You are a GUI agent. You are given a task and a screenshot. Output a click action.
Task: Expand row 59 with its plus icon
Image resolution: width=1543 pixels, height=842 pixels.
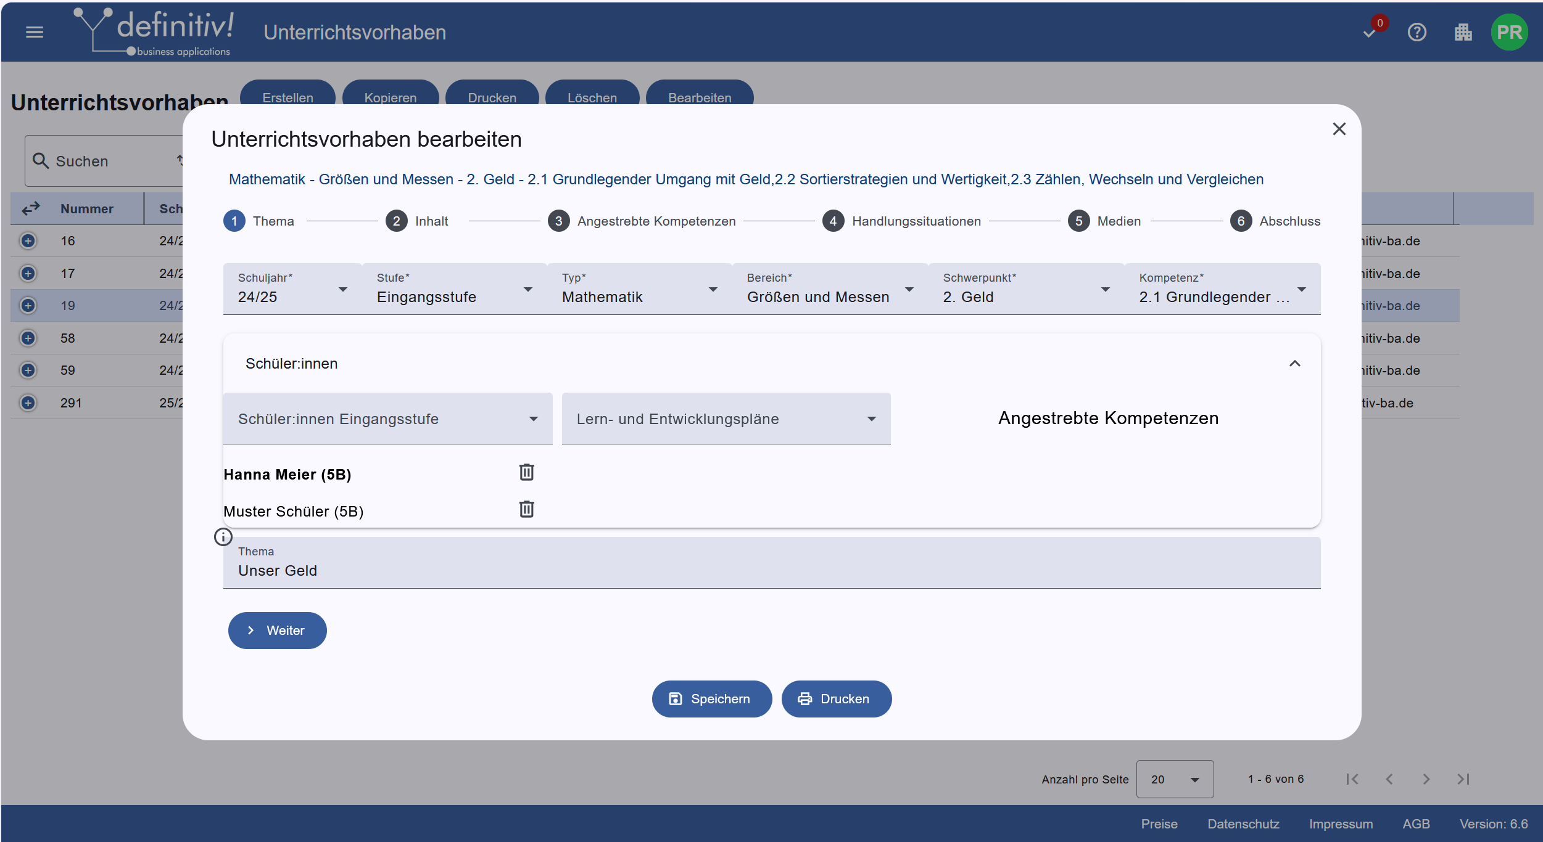coord(28,370)
